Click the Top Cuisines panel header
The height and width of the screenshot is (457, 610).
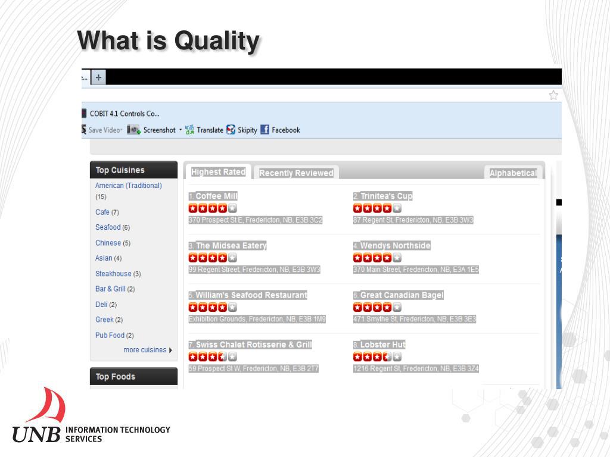(x=133, y=170)
